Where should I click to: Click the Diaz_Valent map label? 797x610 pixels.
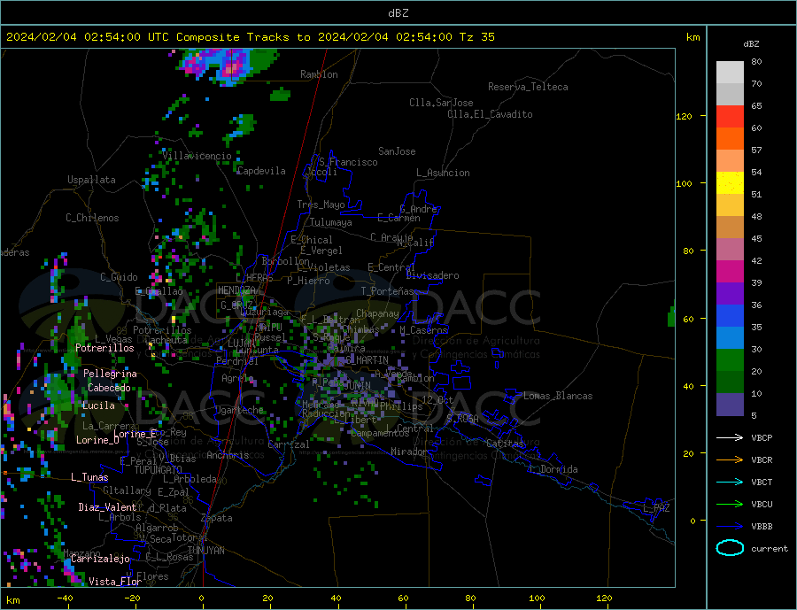pos(107,507)
